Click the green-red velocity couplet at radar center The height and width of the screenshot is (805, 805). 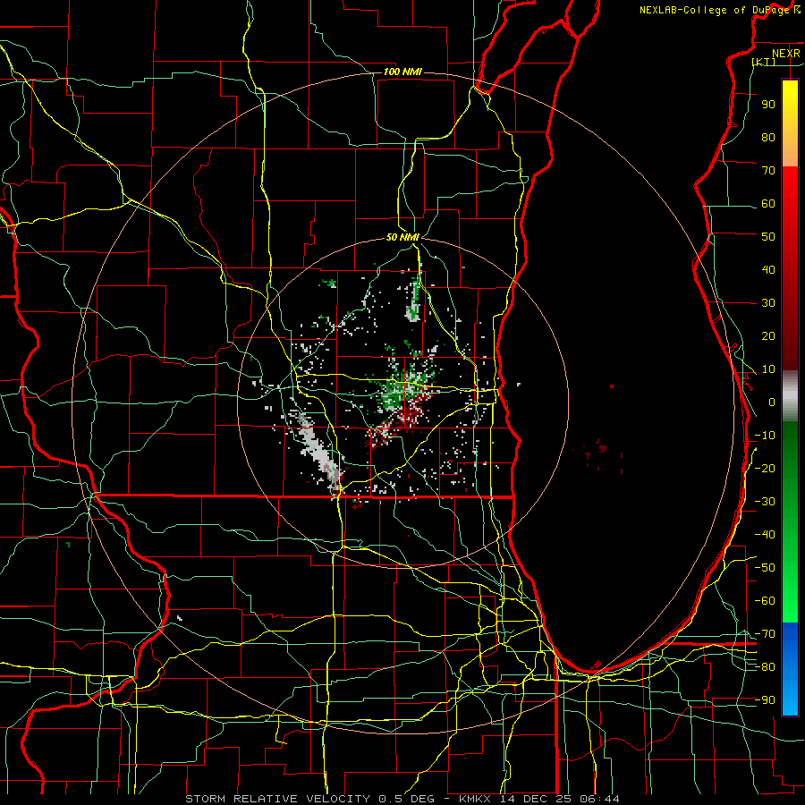(407, 396)
